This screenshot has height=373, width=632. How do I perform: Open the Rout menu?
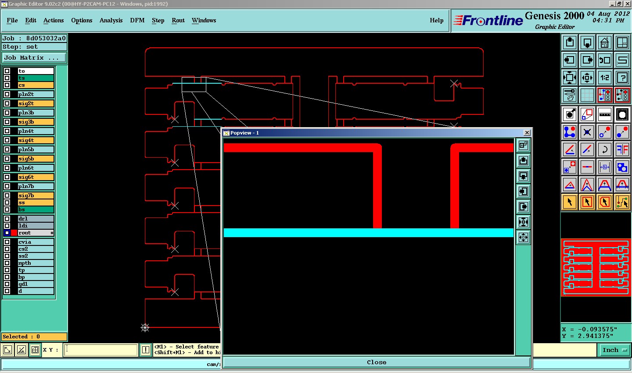(x=178, y=20)
